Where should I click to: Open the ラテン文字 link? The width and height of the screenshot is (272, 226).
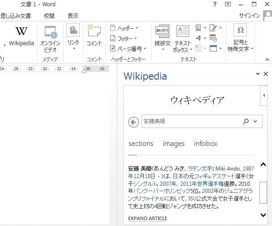point(200,169)
